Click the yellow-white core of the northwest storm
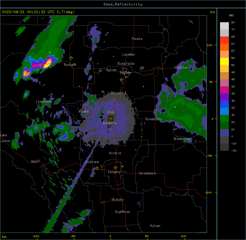Image resolution: width=246 pixels, height=240 pixels. (48, 63)
